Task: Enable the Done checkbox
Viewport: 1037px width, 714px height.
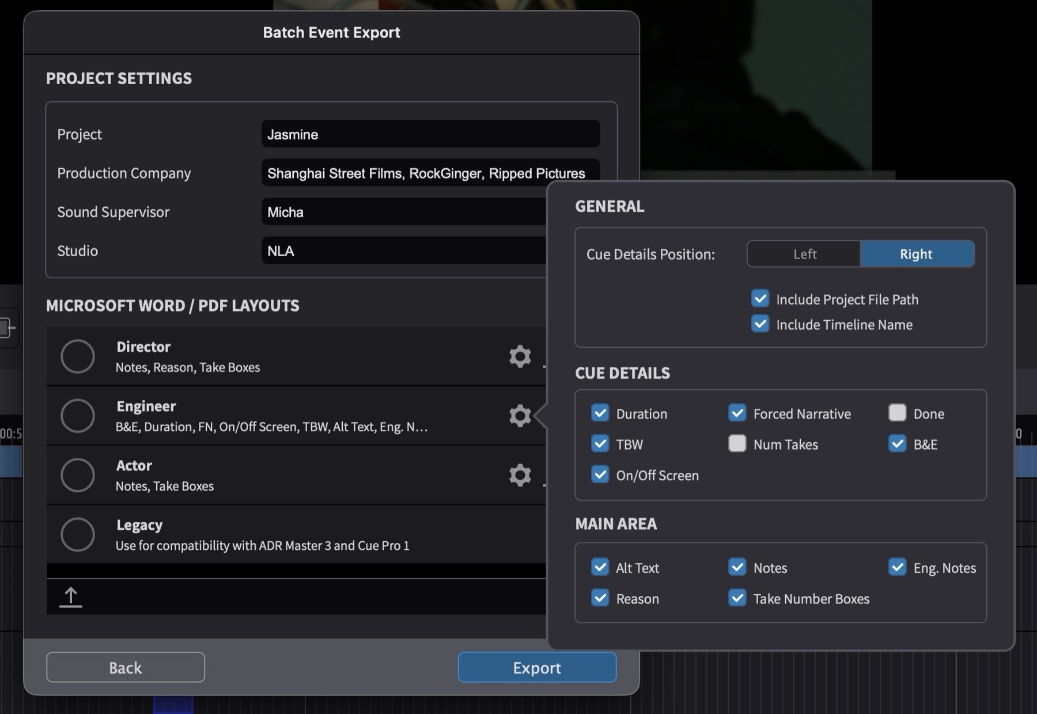Action: (898, 413)
